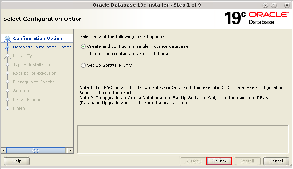
Task: Click scroll right arrow in steps panel
Action: (x=70, y=150)
